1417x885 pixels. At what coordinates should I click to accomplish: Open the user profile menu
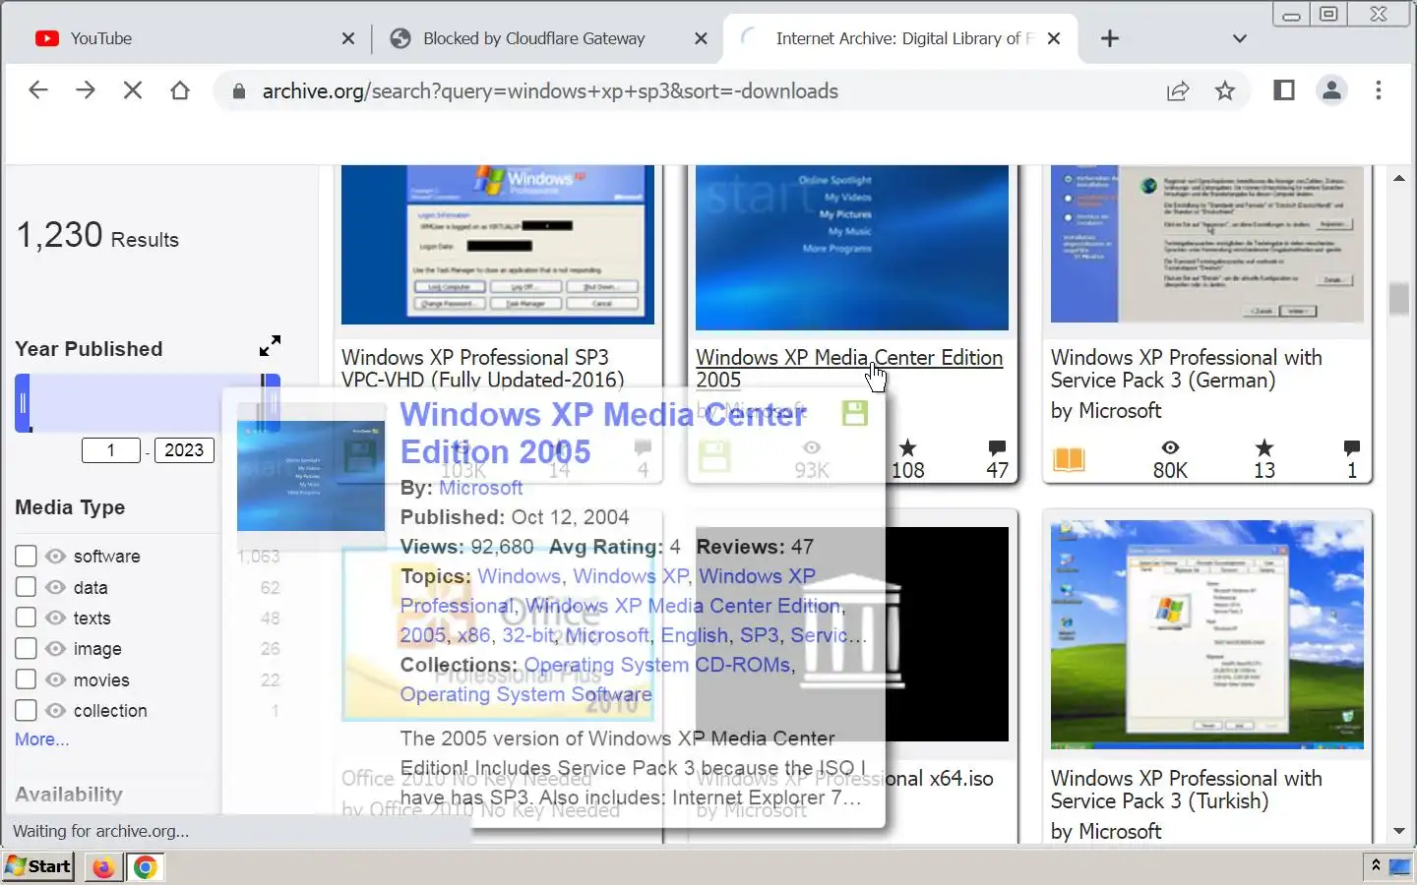tap(1331, 90)
